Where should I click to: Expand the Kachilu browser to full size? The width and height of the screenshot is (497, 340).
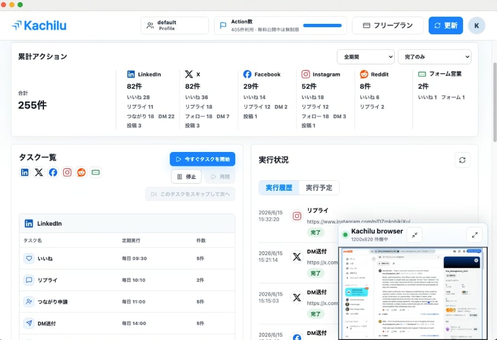475,235
